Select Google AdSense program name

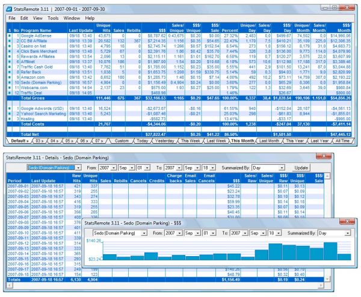36,36
